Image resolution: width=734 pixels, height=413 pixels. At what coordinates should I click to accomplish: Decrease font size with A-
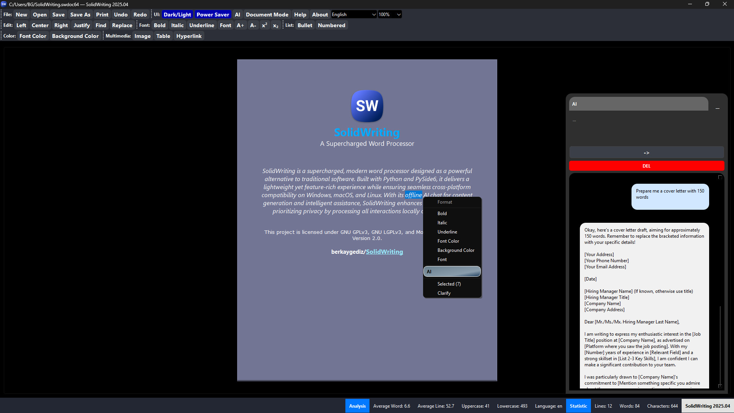pyautogui.click(x=253, y=25)
